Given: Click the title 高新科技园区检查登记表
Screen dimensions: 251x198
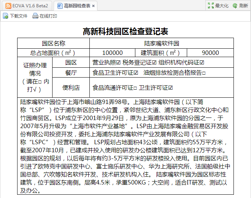Looking at the screenshot, I should click(125, 31).
